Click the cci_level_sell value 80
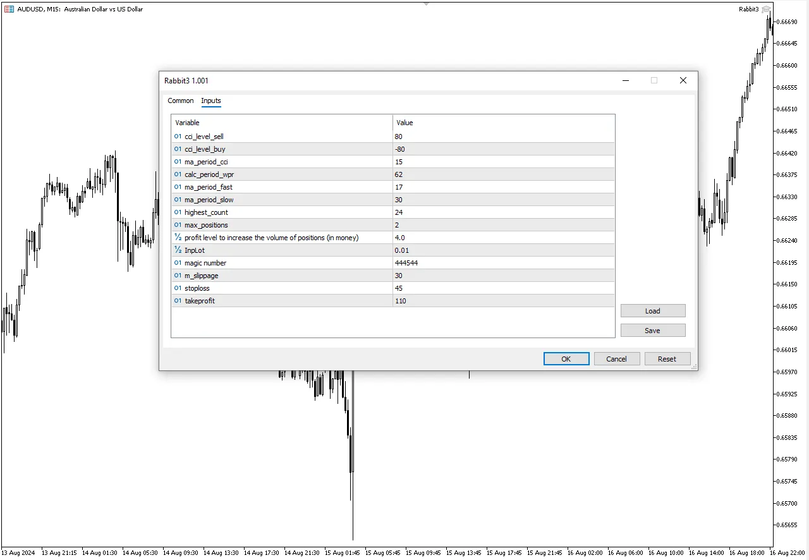809x560 pixels. [398, 137]
